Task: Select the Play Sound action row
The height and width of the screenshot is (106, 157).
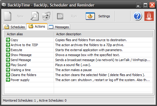Action: point(79,65)
